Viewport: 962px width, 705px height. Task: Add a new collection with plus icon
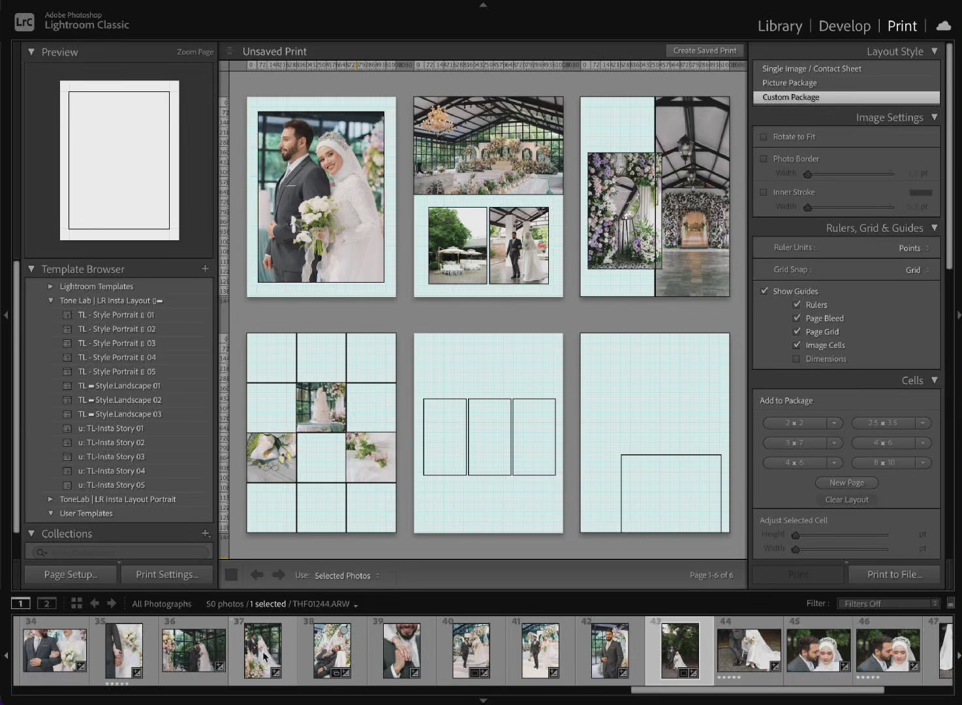(x=205, y=533)
